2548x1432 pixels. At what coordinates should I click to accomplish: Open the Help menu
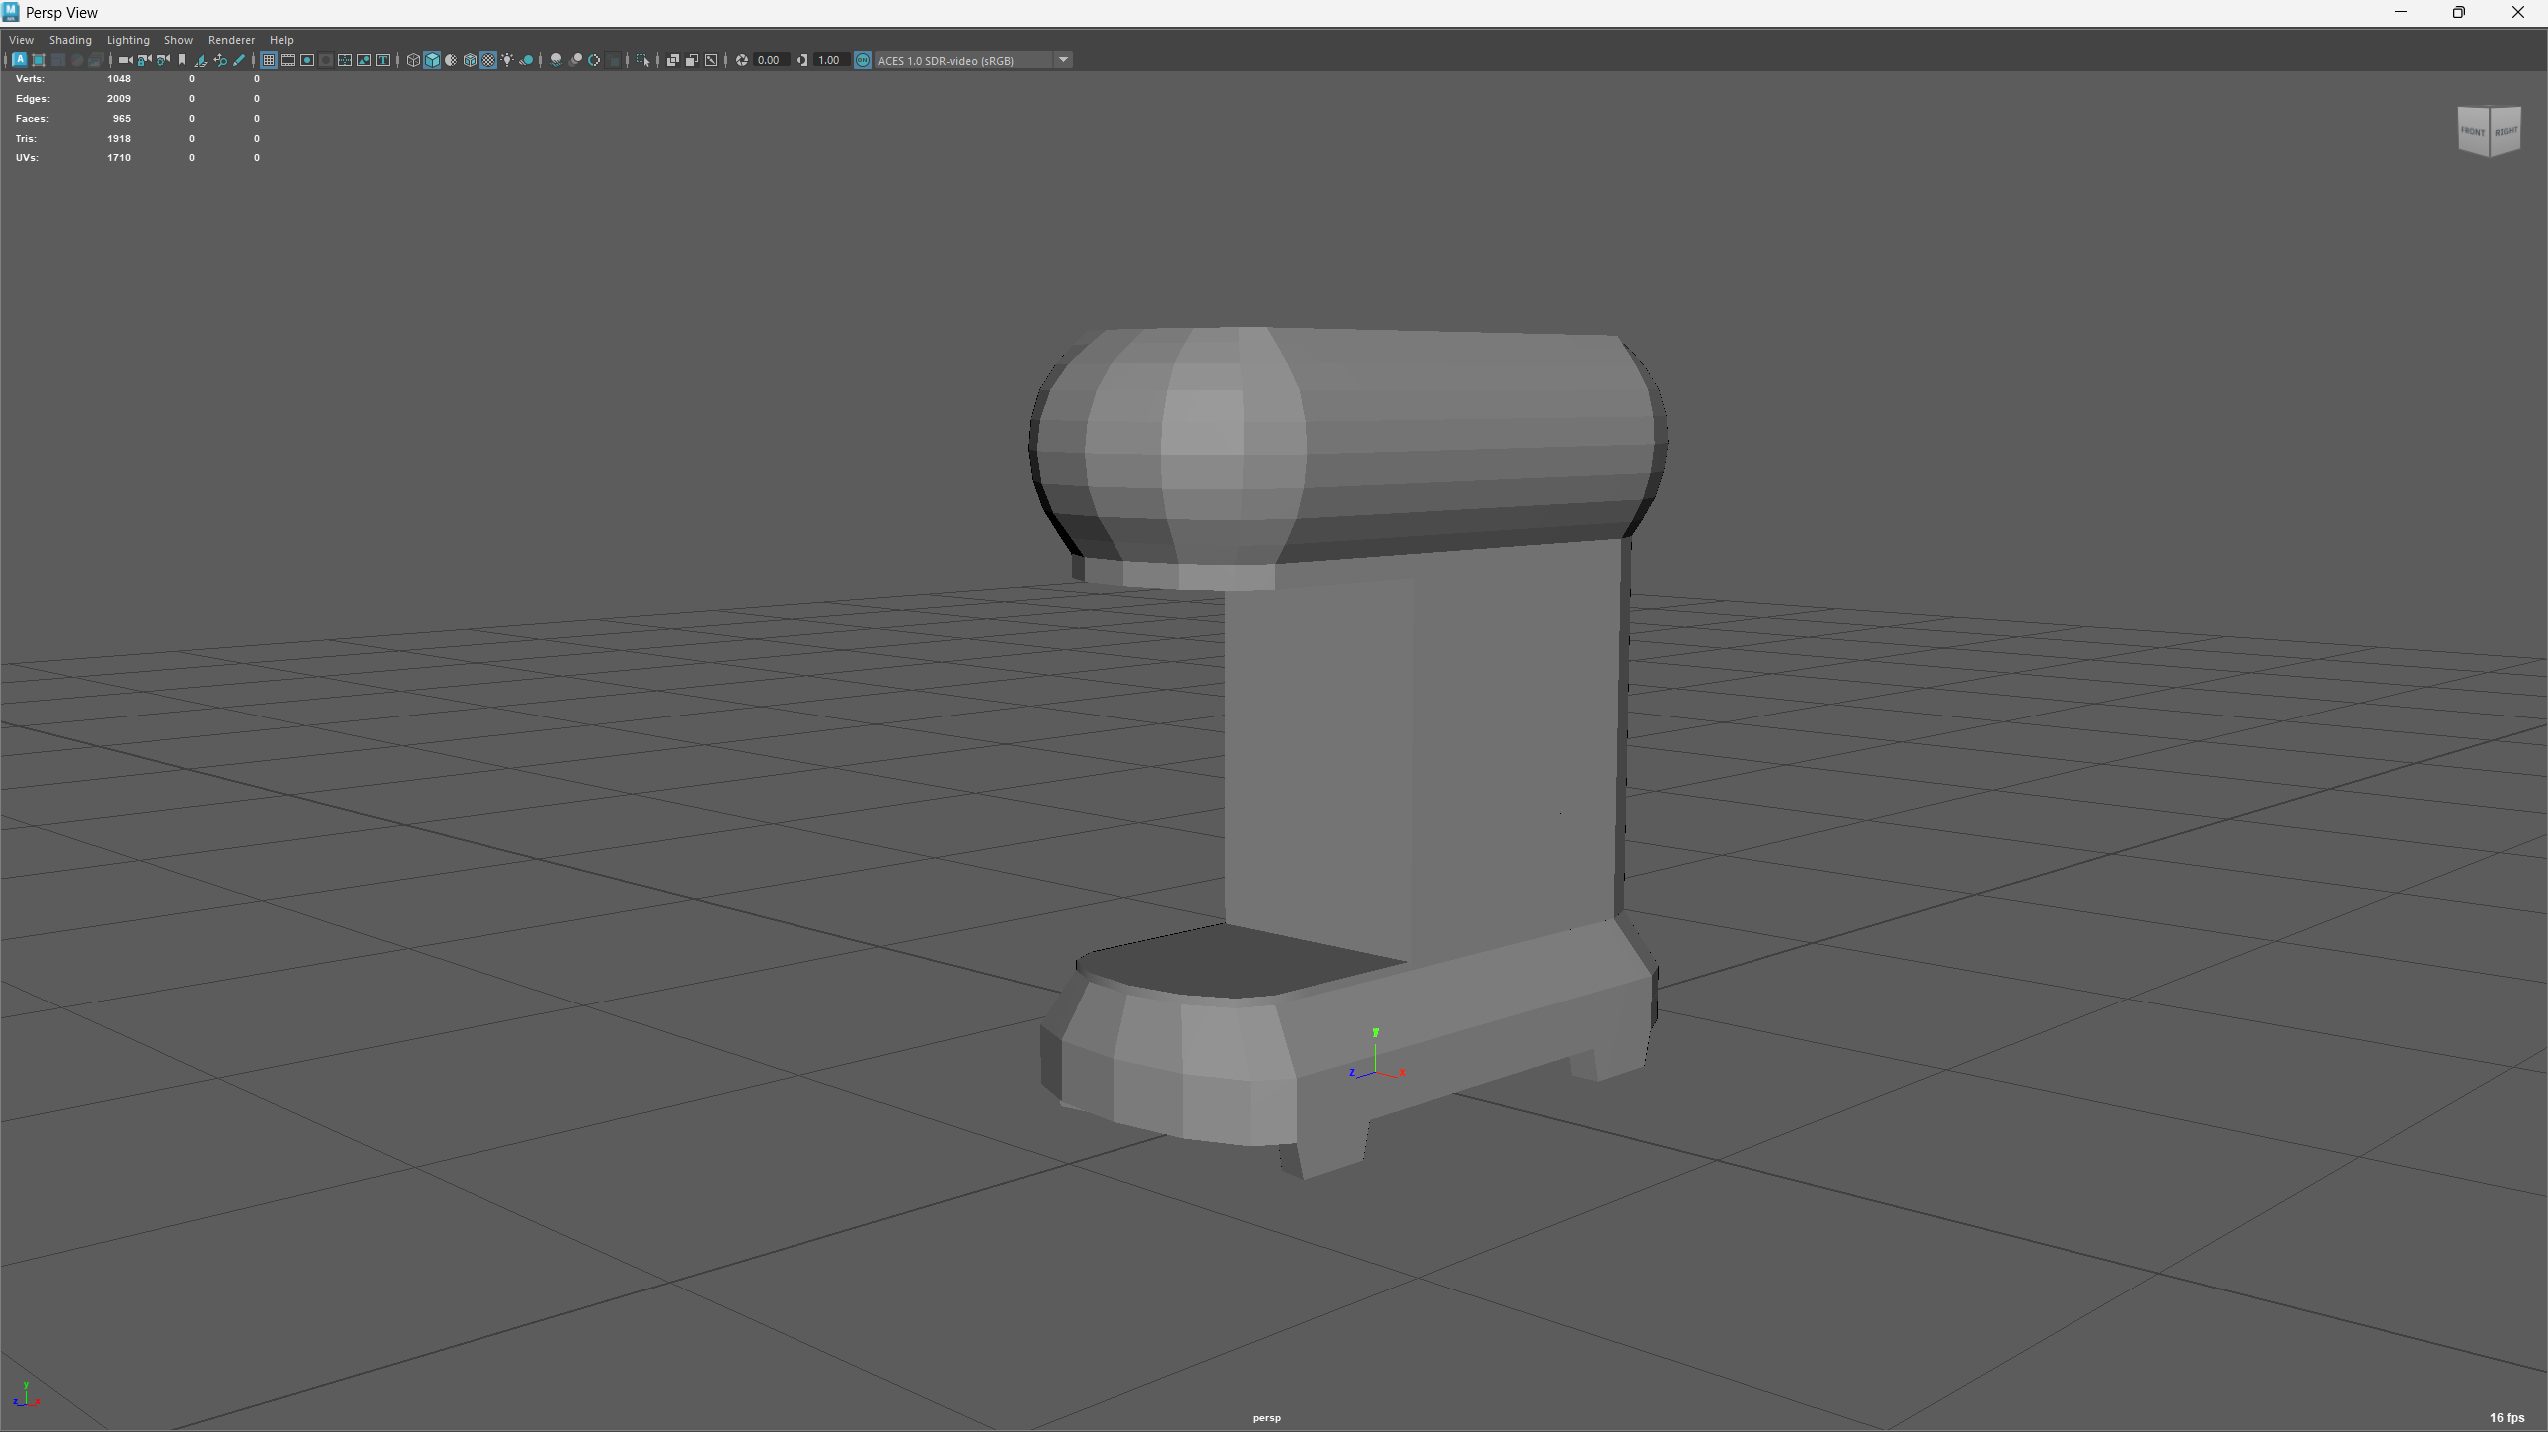click(x=282, y=40)
